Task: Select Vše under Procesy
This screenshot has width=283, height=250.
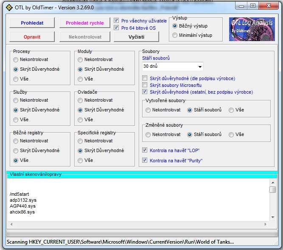Action: click(x=16, y=79)
